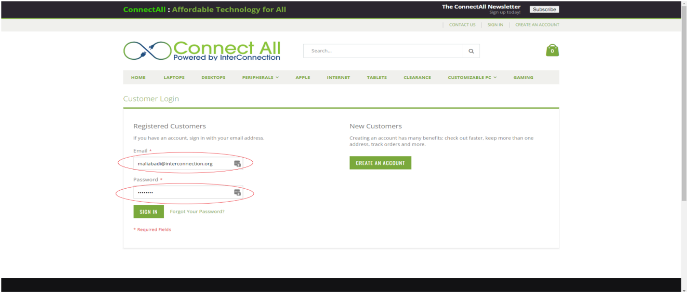The width and height of the screenshot is (689, 294).
Task: Click the page vertical scrollbar
Action: (x=684, y=102)
